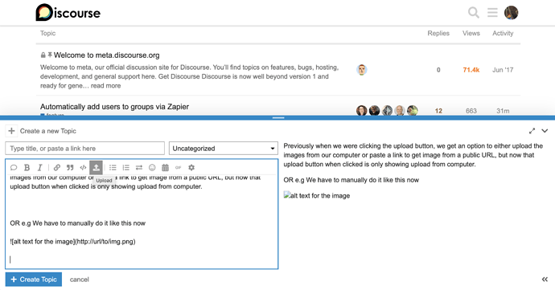Sort by the Activity column header

point(503,33)
